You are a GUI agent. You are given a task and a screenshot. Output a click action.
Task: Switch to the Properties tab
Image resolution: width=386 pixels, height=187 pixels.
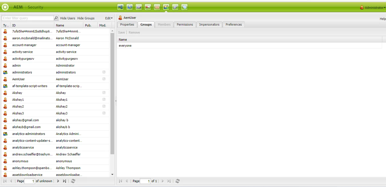(x=127, y=24)
